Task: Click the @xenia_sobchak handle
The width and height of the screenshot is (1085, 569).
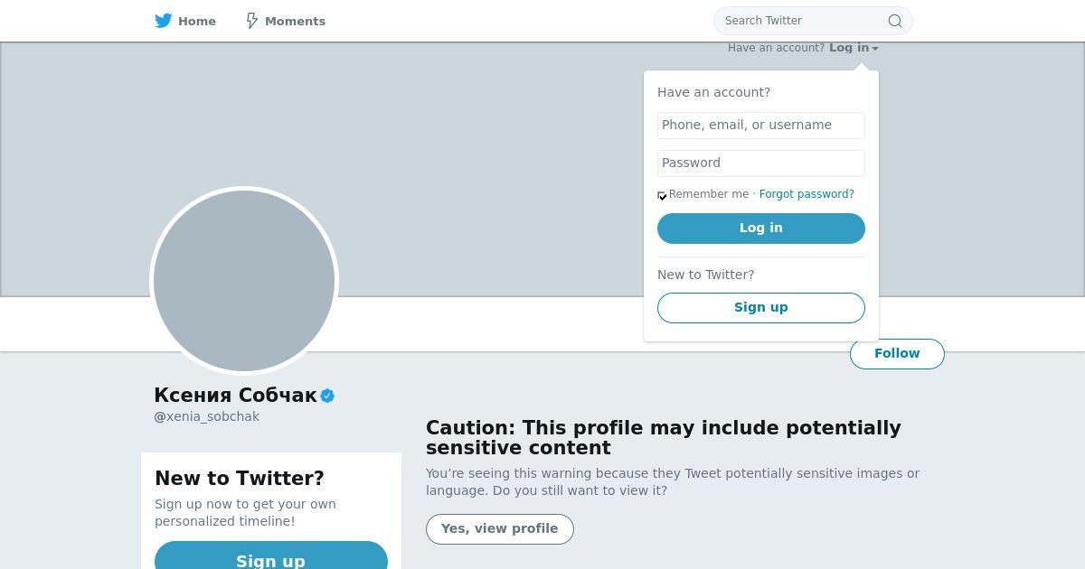Action: (207, 417)
